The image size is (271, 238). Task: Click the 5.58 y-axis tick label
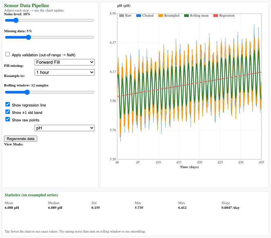coord(113,159)
